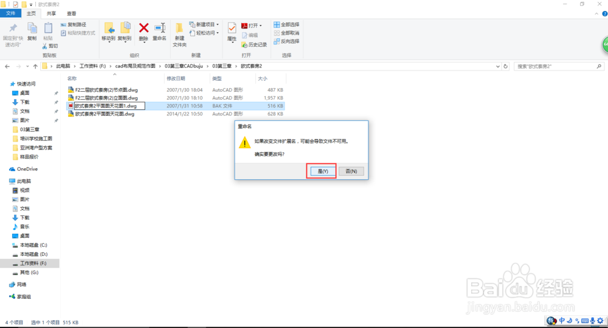Click 03第三章CADbuju breadcrumb segment

pyautogui.click(x=184, y=66)
